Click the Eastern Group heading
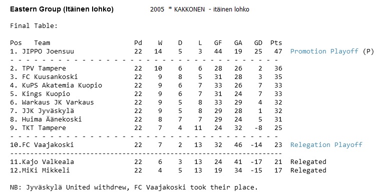385x194 pixels. (x=62, y=9)
